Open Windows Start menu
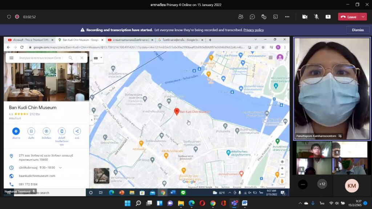Image resolution: width=372 pixels, height=209 pixels. pos(128,203)
